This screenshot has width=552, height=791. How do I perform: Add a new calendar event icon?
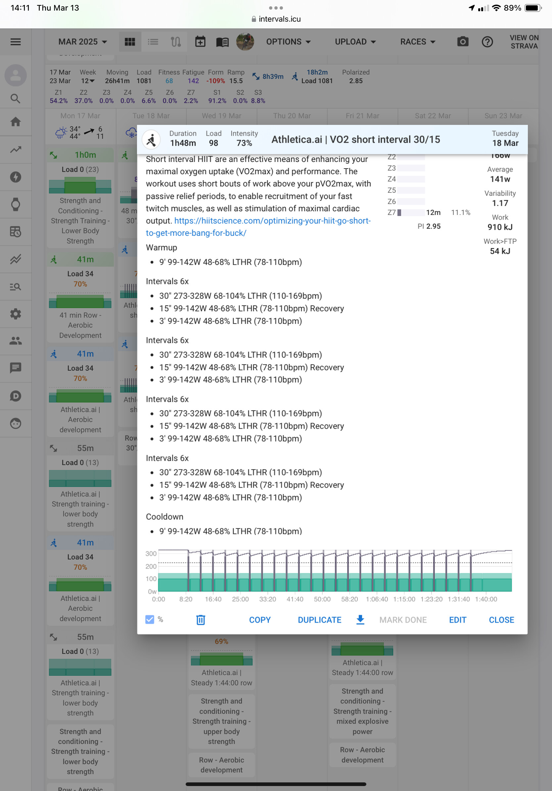(x=200, y=42)
